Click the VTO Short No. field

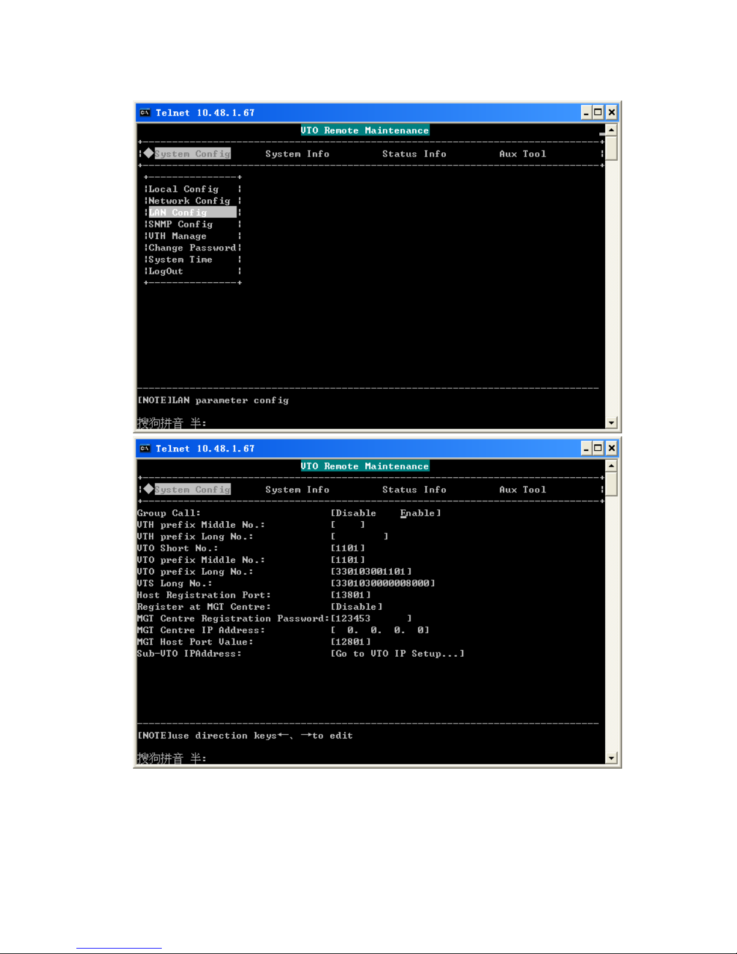[348, 548]
